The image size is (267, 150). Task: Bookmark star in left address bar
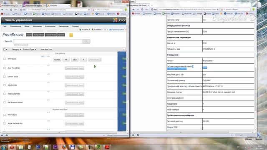click(89, 10)
